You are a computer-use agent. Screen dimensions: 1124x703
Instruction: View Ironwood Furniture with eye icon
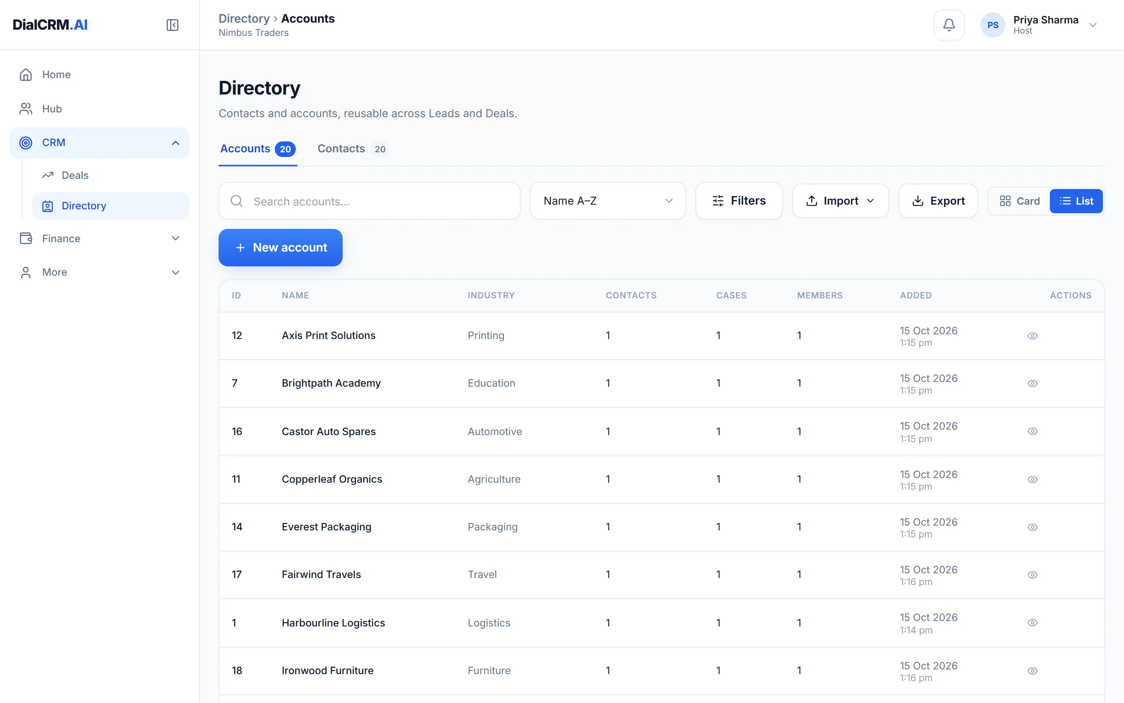point(1032,671)
